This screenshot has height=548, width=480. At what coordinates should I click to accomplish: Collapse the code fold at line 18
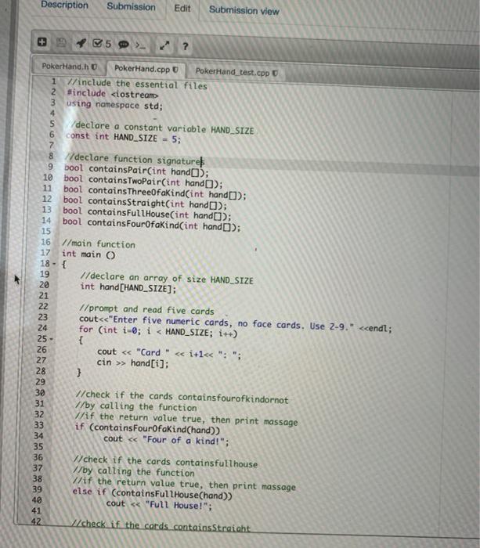click(53, 264)
